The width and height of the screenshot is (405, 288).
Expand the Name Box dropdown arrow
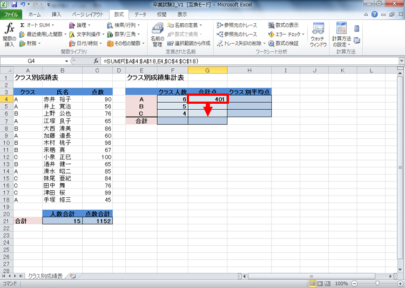66,61
